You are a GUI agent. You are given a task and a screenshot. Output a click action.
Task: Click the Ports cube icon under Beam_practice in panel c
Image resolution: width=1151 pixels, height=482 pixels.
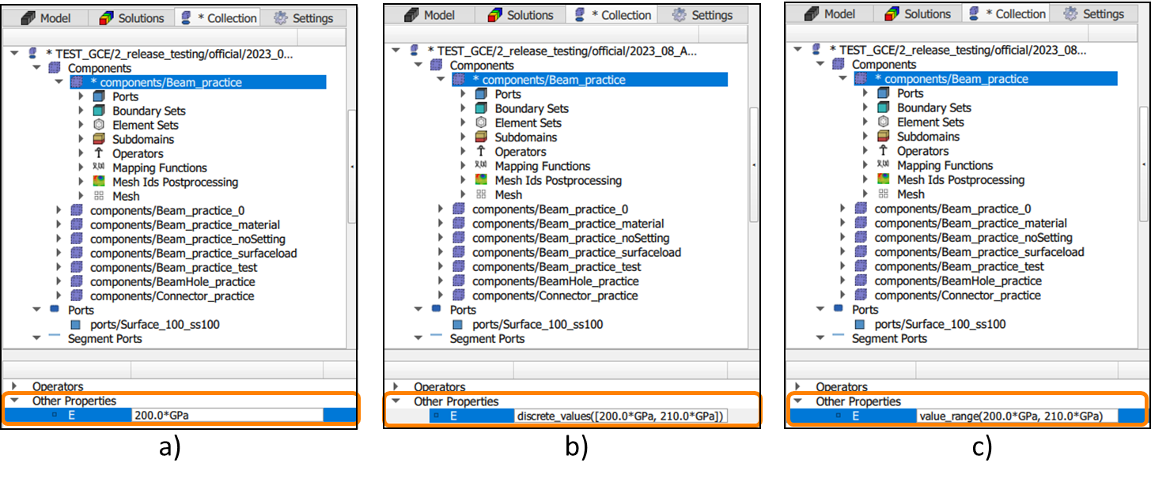884,93
